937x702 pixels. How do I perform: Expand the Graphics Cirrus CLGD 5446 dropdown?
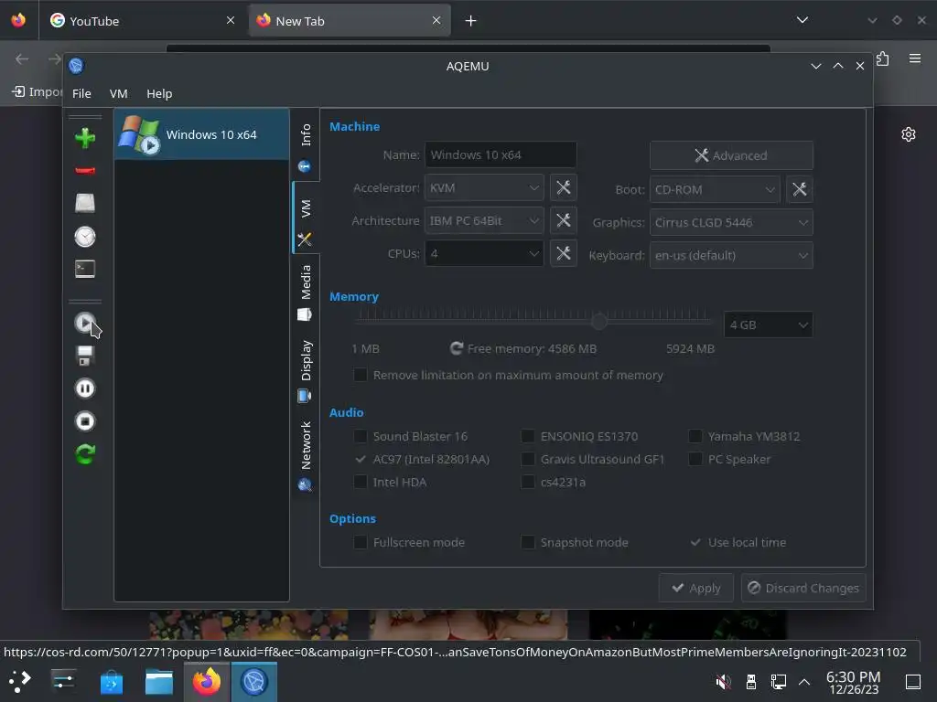click(x=731, y=222)
